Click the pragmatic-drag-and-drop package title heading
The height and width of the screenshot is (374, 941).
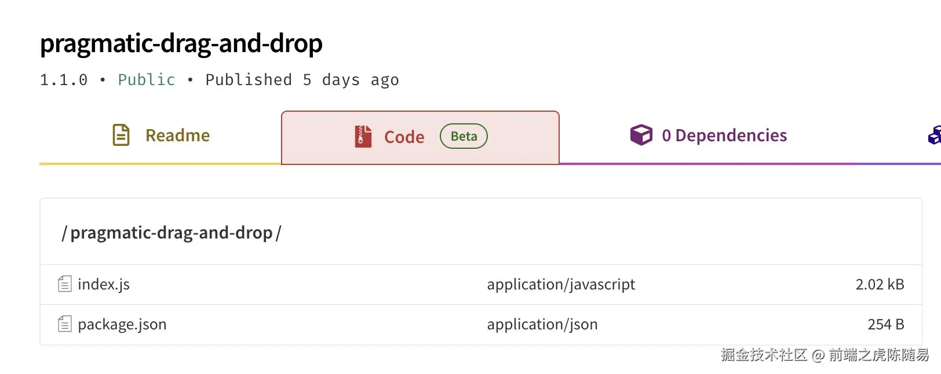point(181,43)
